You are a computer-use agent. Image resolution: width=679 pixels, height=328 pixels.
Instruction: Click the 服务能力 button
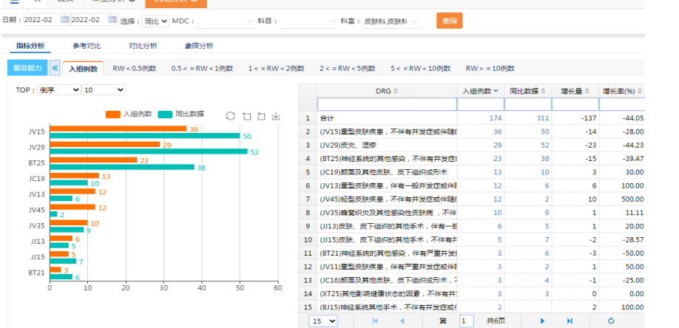point(27,68)
